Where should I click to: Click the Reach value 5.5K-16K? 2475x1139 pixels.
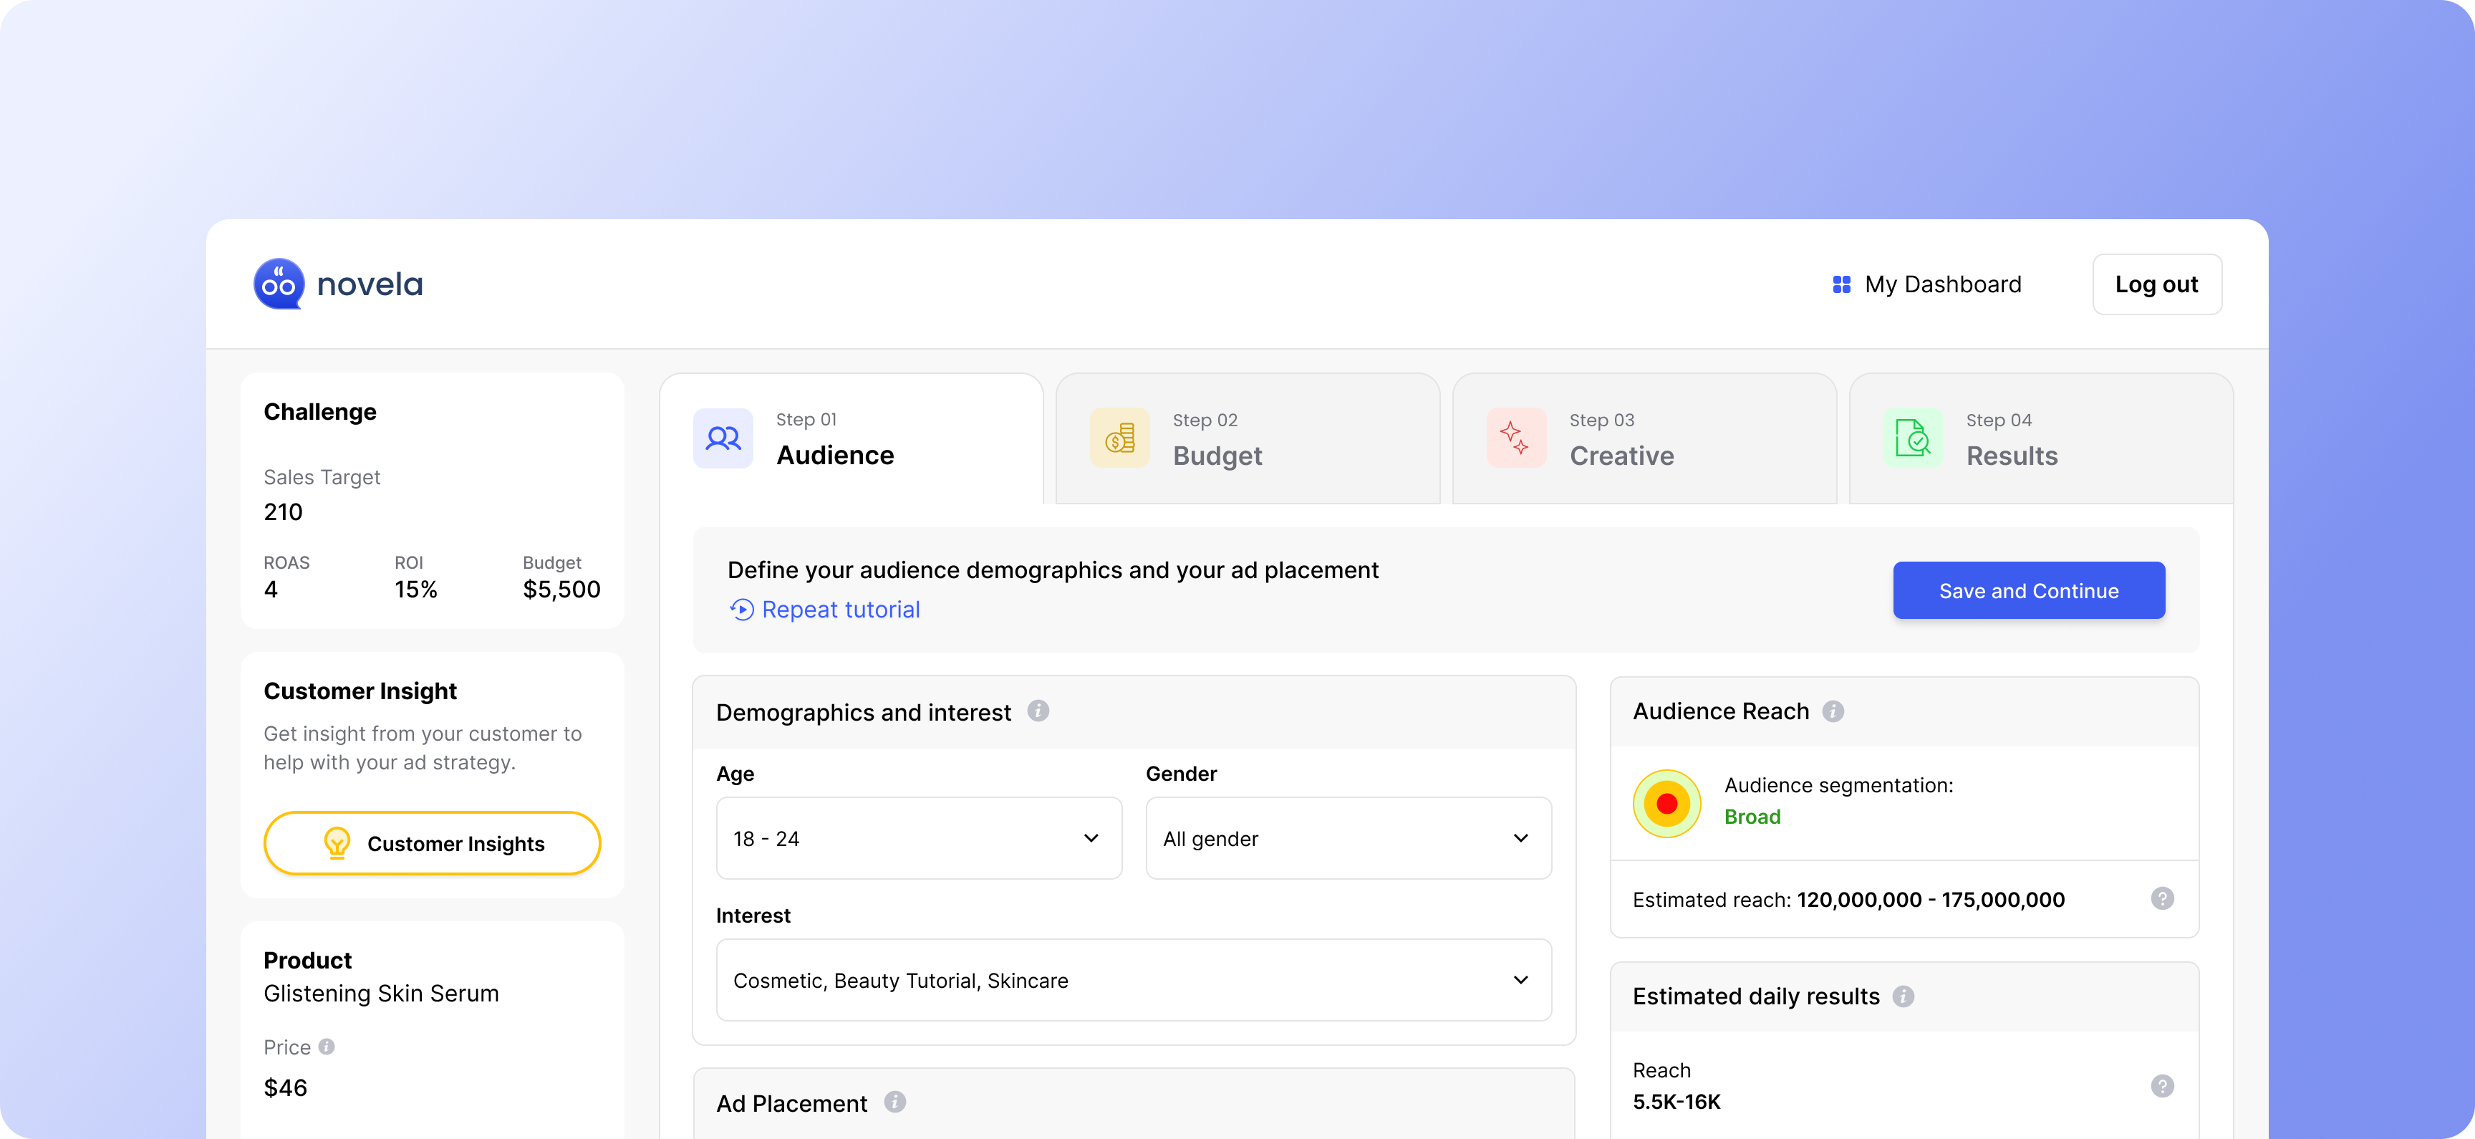point(1676,1102)
